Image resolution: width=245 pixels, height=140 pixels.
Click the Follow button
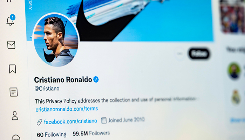pyautogui.click(x=199, y=54)
